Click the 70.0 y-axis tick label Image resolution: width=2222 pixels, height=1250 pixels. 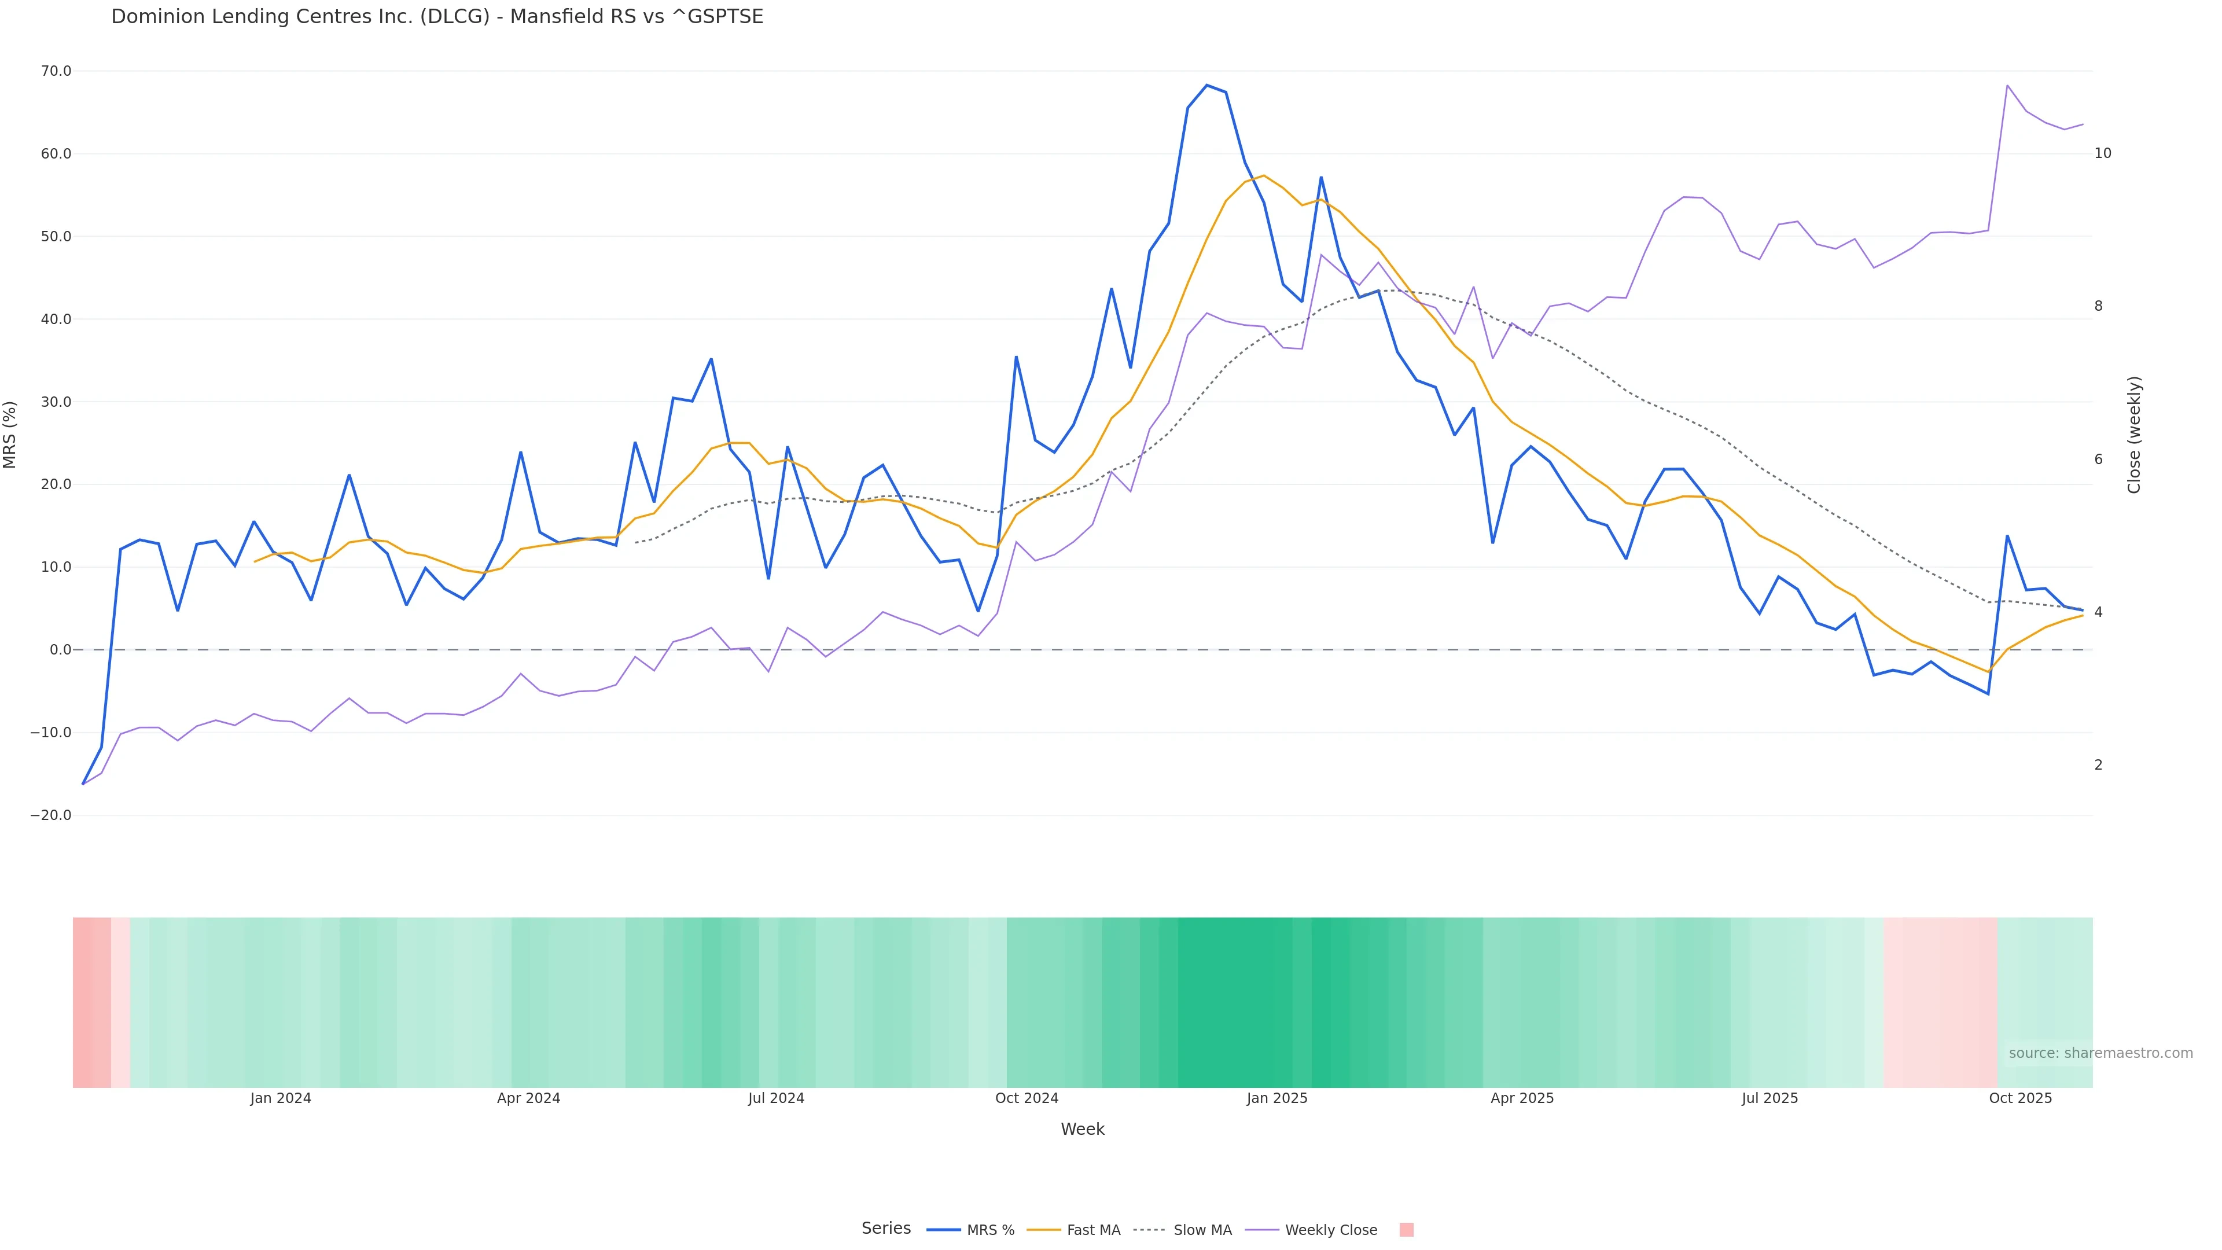(x=55, y=71)
